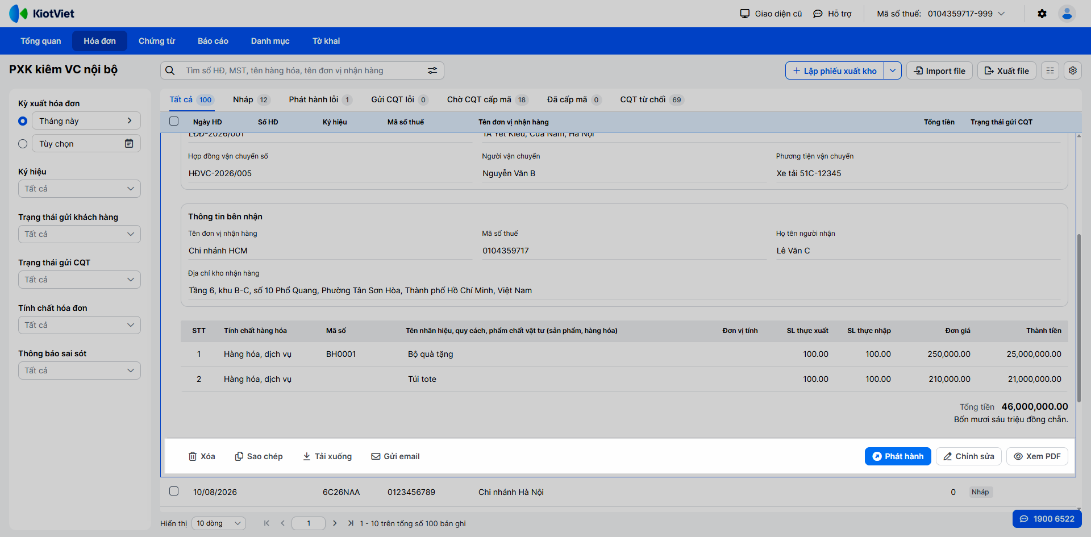Open the settings gear in top header

click(1042, 14)
